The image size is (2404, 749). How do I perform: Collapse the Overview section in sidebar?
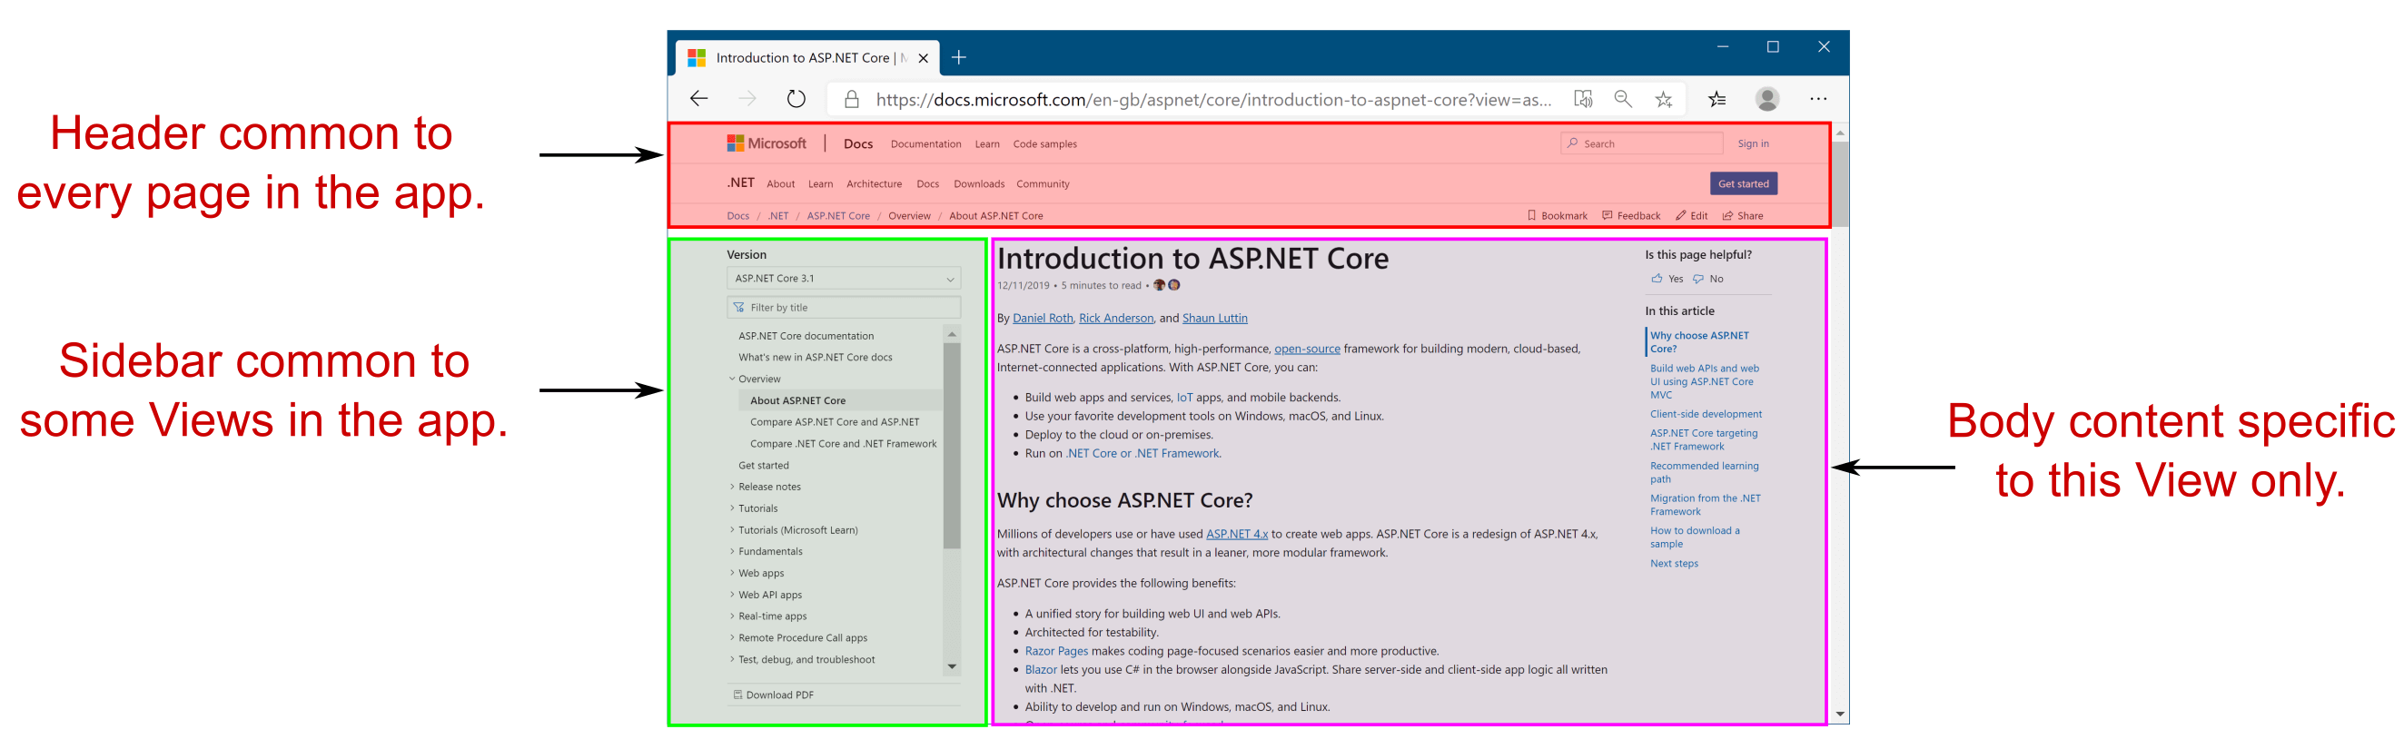732,379
